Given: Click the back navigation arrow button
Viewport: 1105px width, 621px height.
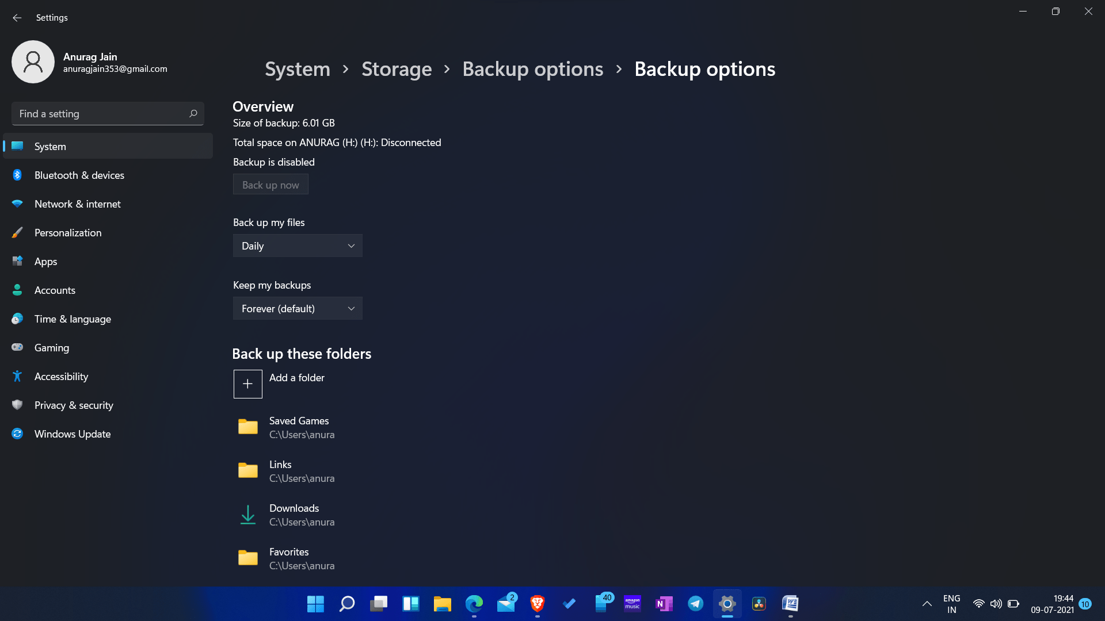Looking at the screenshot, I should click(17, 17).
